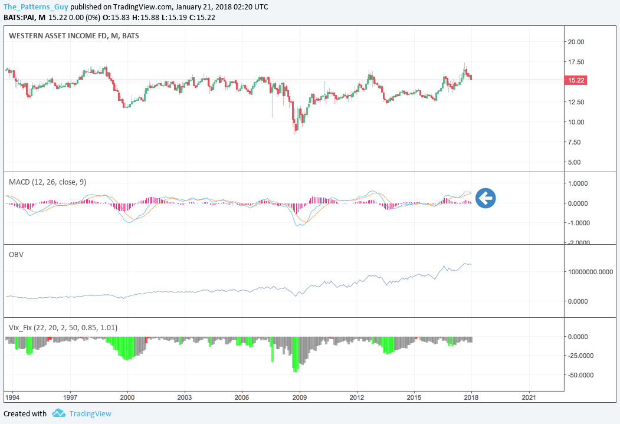Click the 1994 year label on time axis
Viewport: 620px width, 424px height.
[12, 397]
